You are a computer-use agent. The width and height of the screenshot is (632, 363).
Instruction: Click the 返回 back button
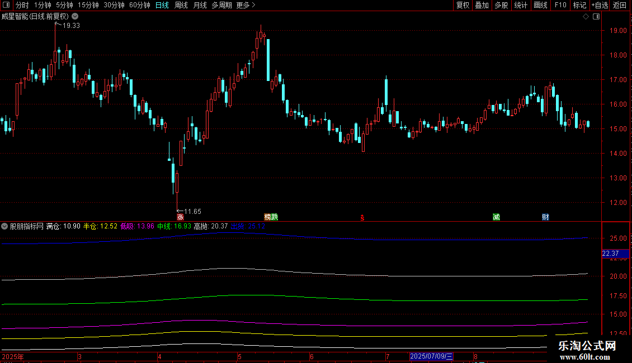[620, 5]
